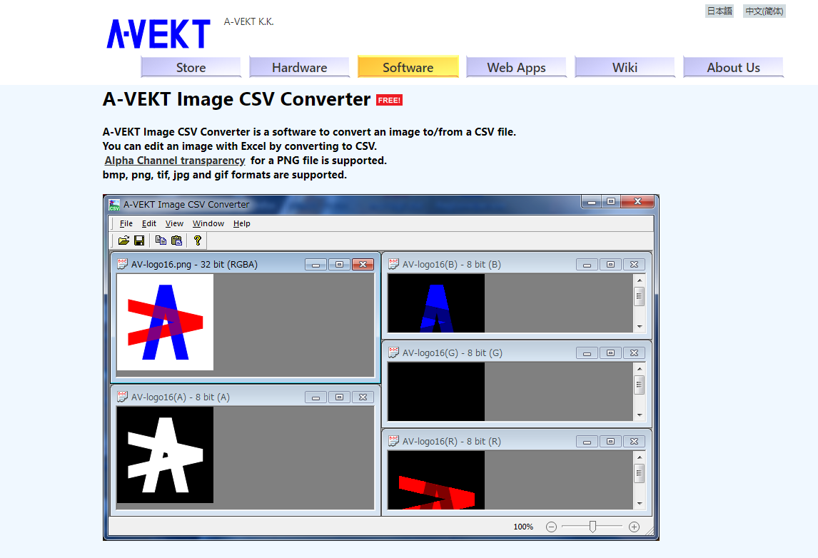
Task: Switch the site language to Japanese
Action: 719,11
